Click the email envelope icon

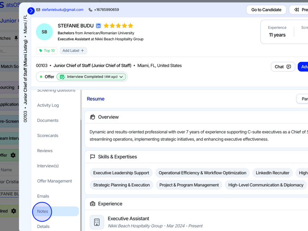[38, 10]
